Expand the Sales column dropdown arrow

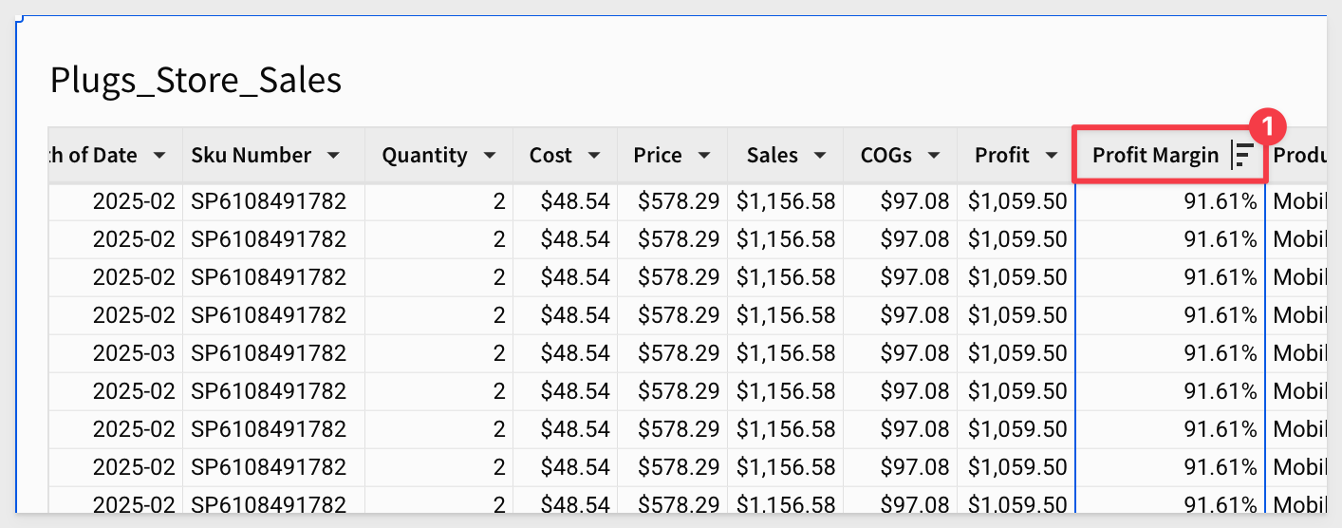point(820,155)
